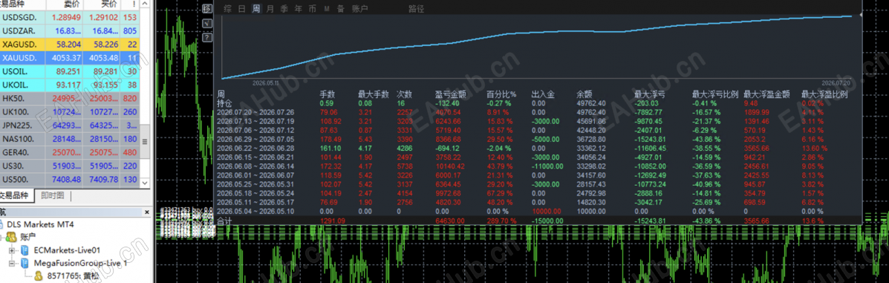The width and height of the screenshot is (889, 283).
Task: Click the 卖价 column header
Action: click(x=64, y=4)
